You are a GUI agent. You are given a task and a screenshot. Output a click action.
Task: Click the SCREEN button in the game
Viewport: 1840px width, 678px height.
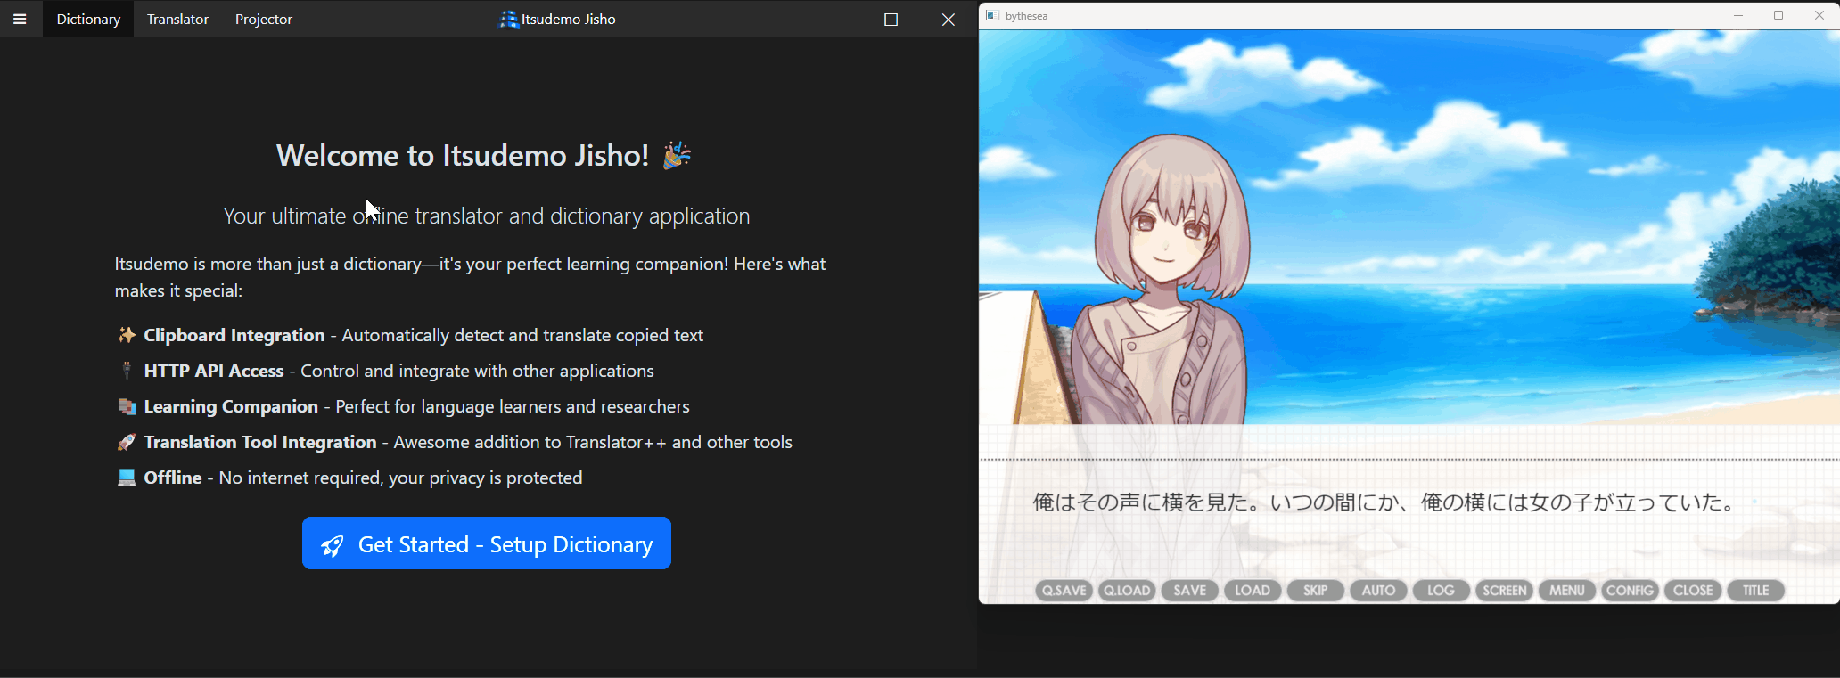1504,591
